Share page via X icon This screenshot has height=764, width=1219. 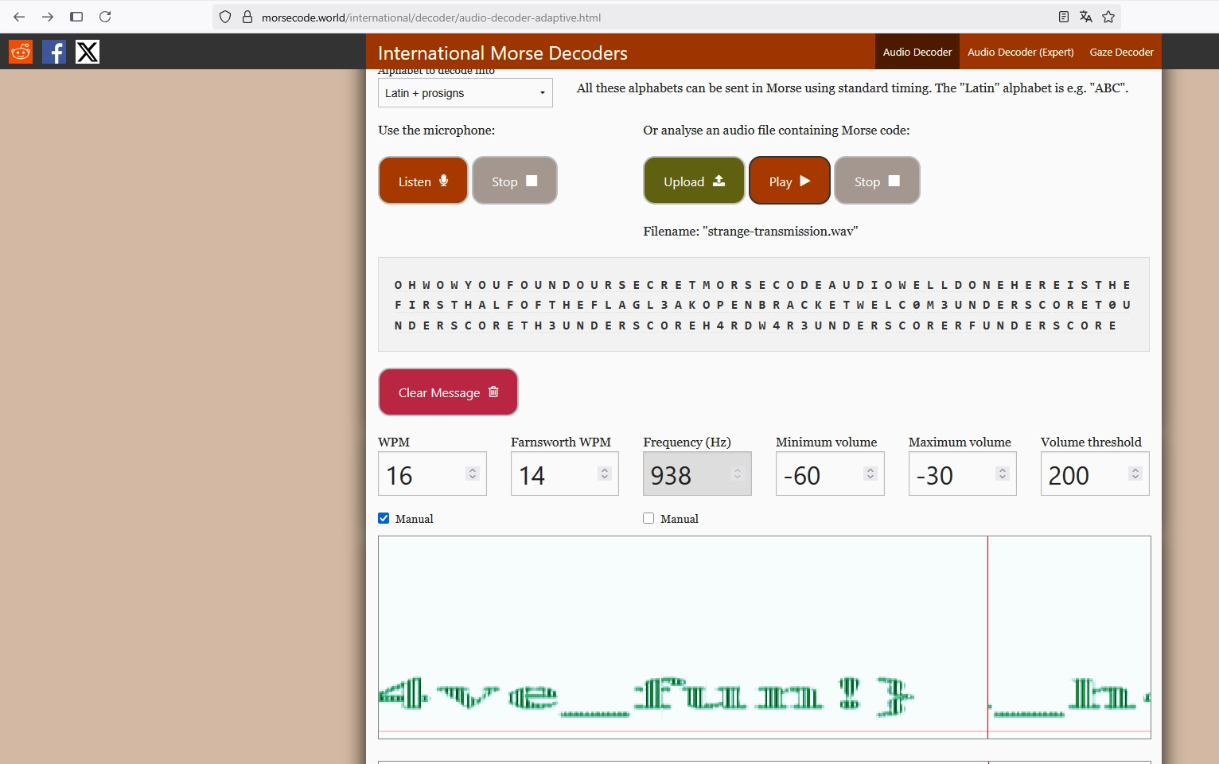click(88, 52)
